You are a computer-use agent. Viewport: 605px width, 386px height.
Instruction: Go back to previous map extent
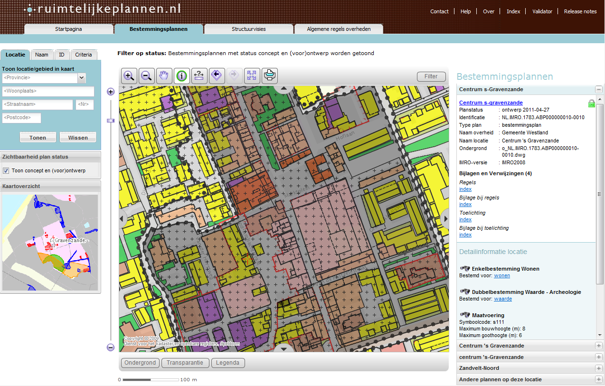pos(217,75)
